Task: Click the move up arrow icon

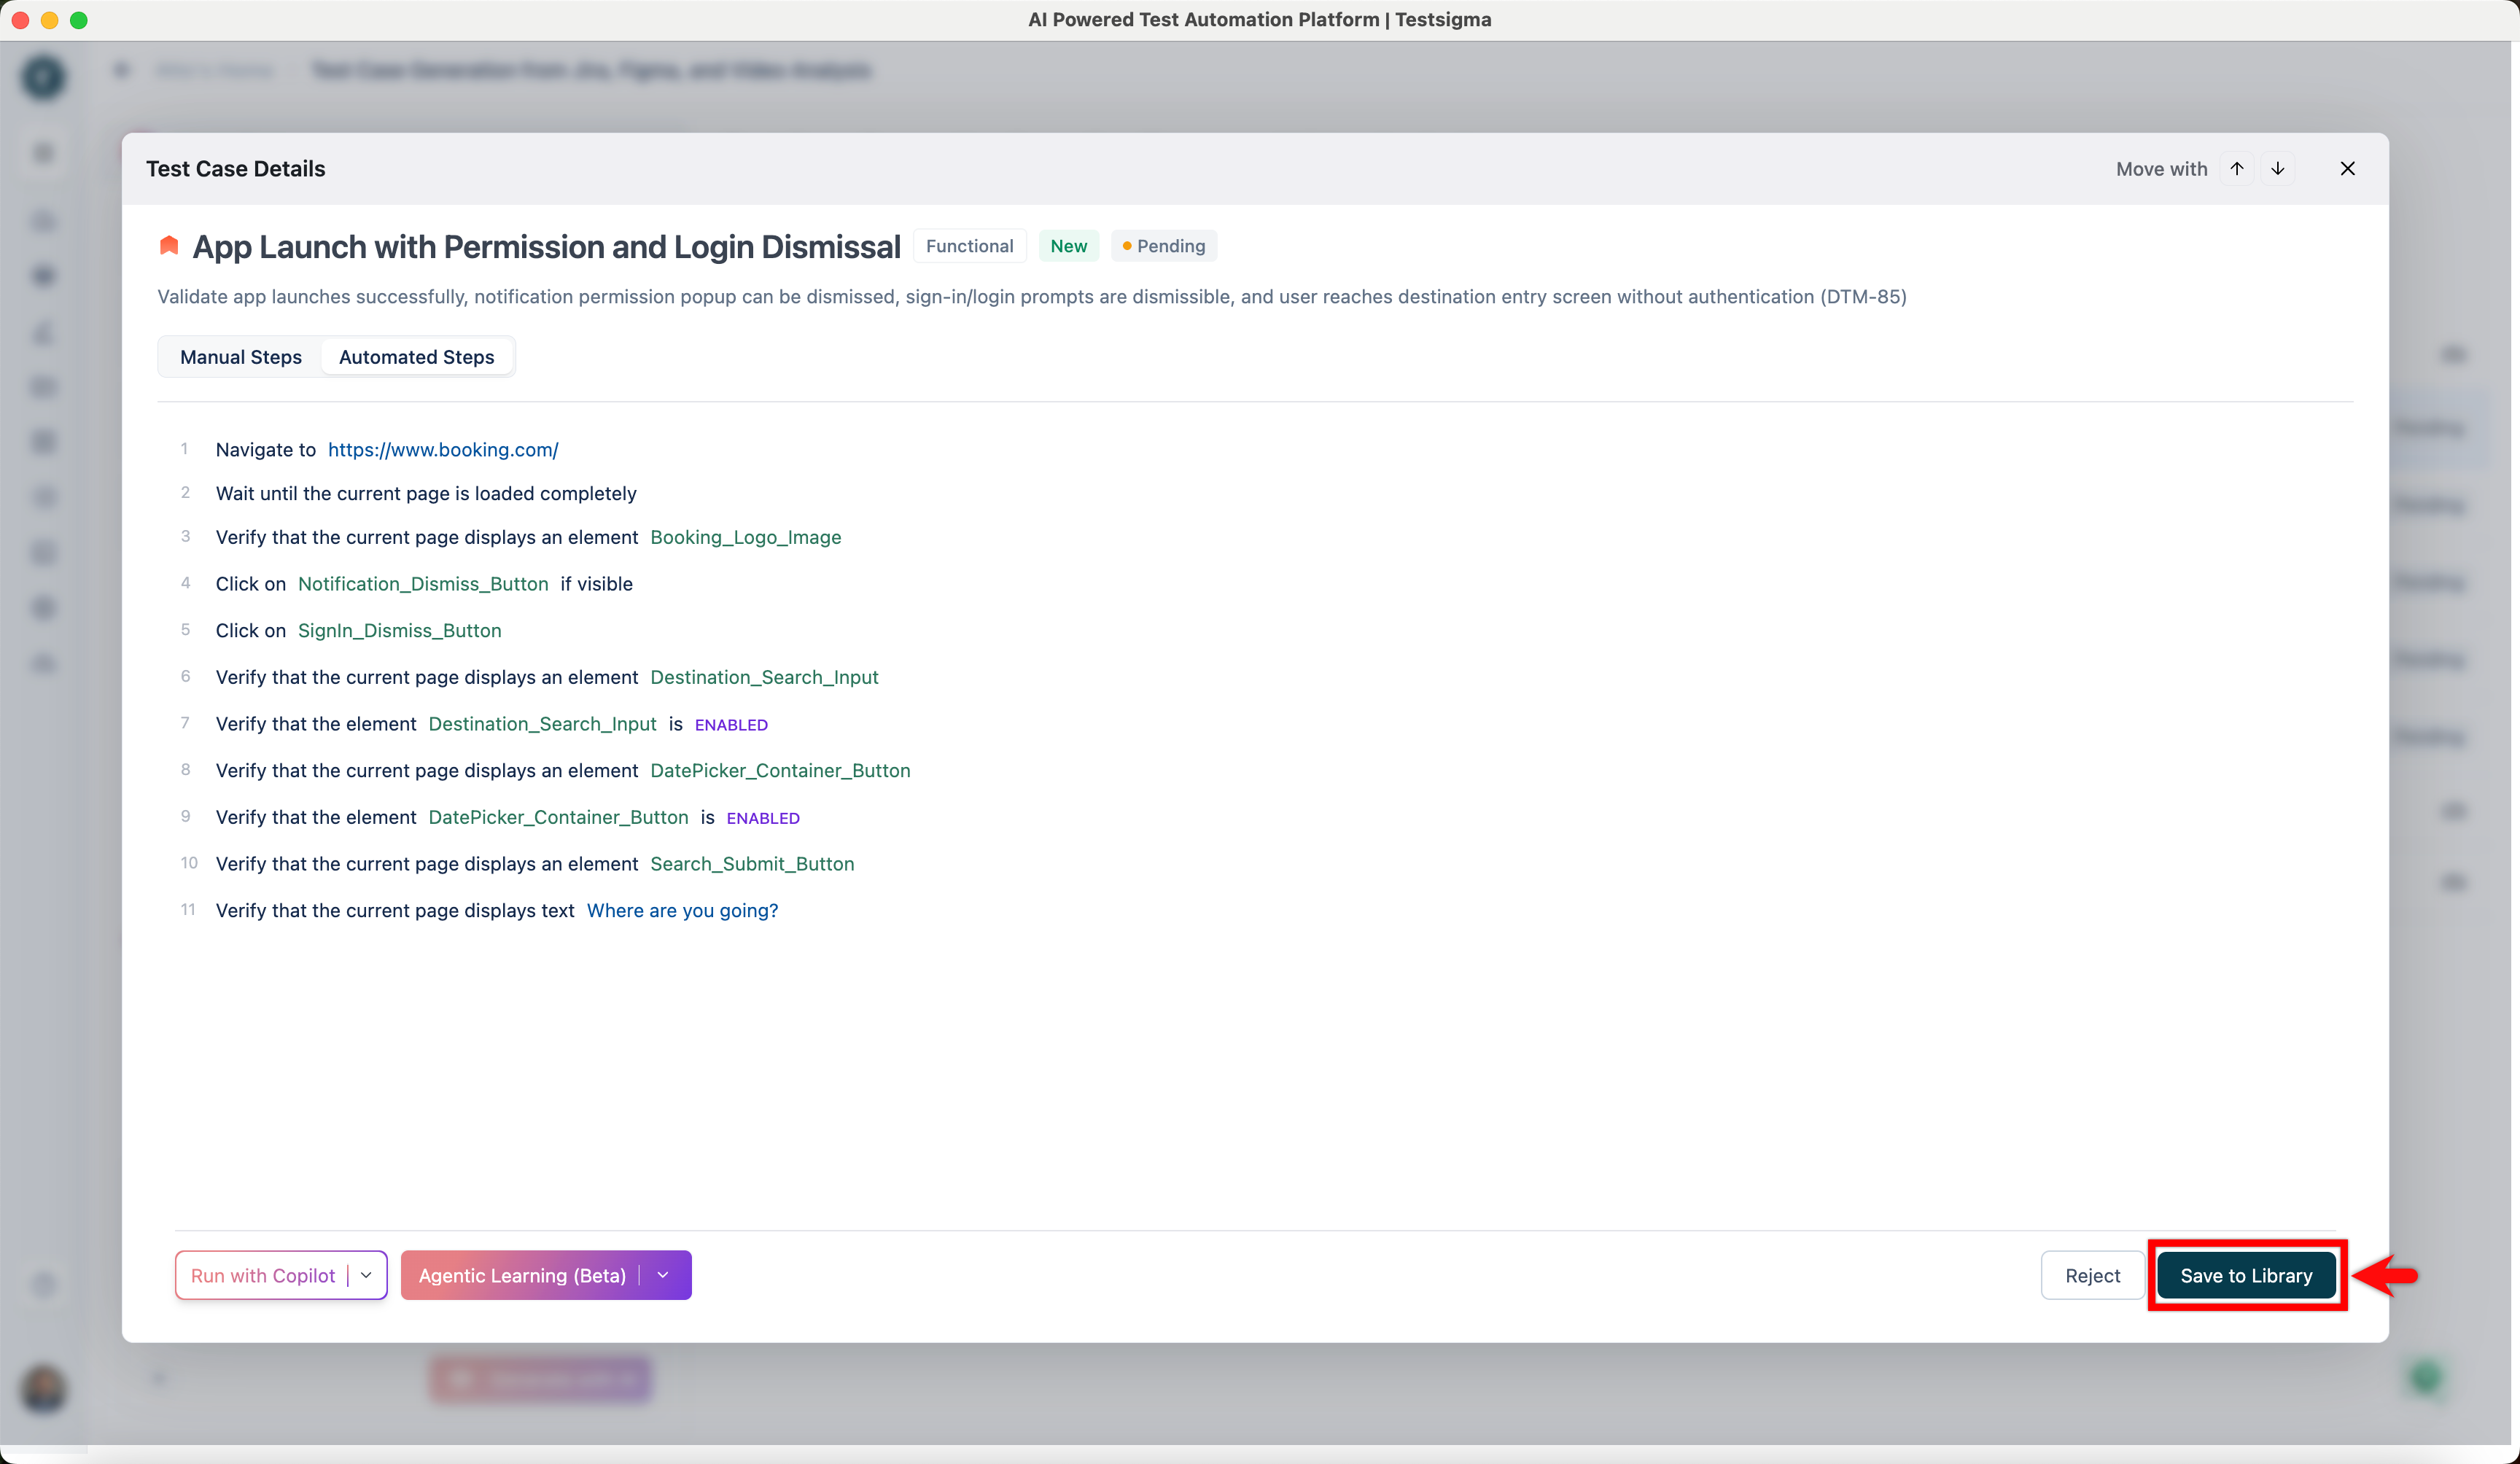Action: click(2237, 168)
